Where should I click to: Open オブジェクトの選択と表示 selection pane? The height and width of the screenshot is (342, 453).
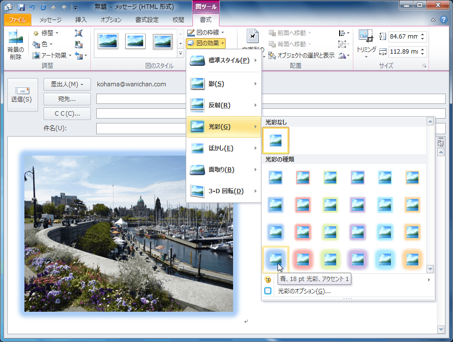click(302, 55)
